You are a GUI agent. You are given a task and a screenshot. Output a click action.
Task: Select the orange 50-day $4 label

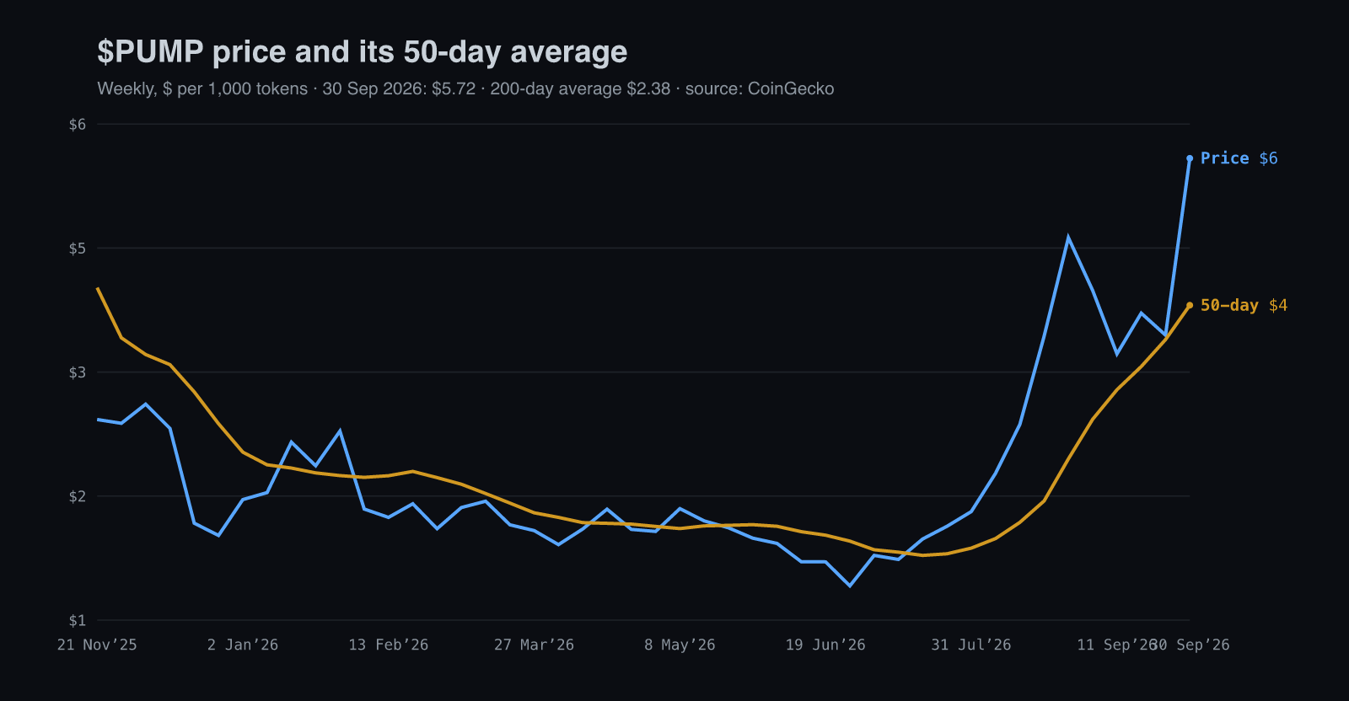1244,305
